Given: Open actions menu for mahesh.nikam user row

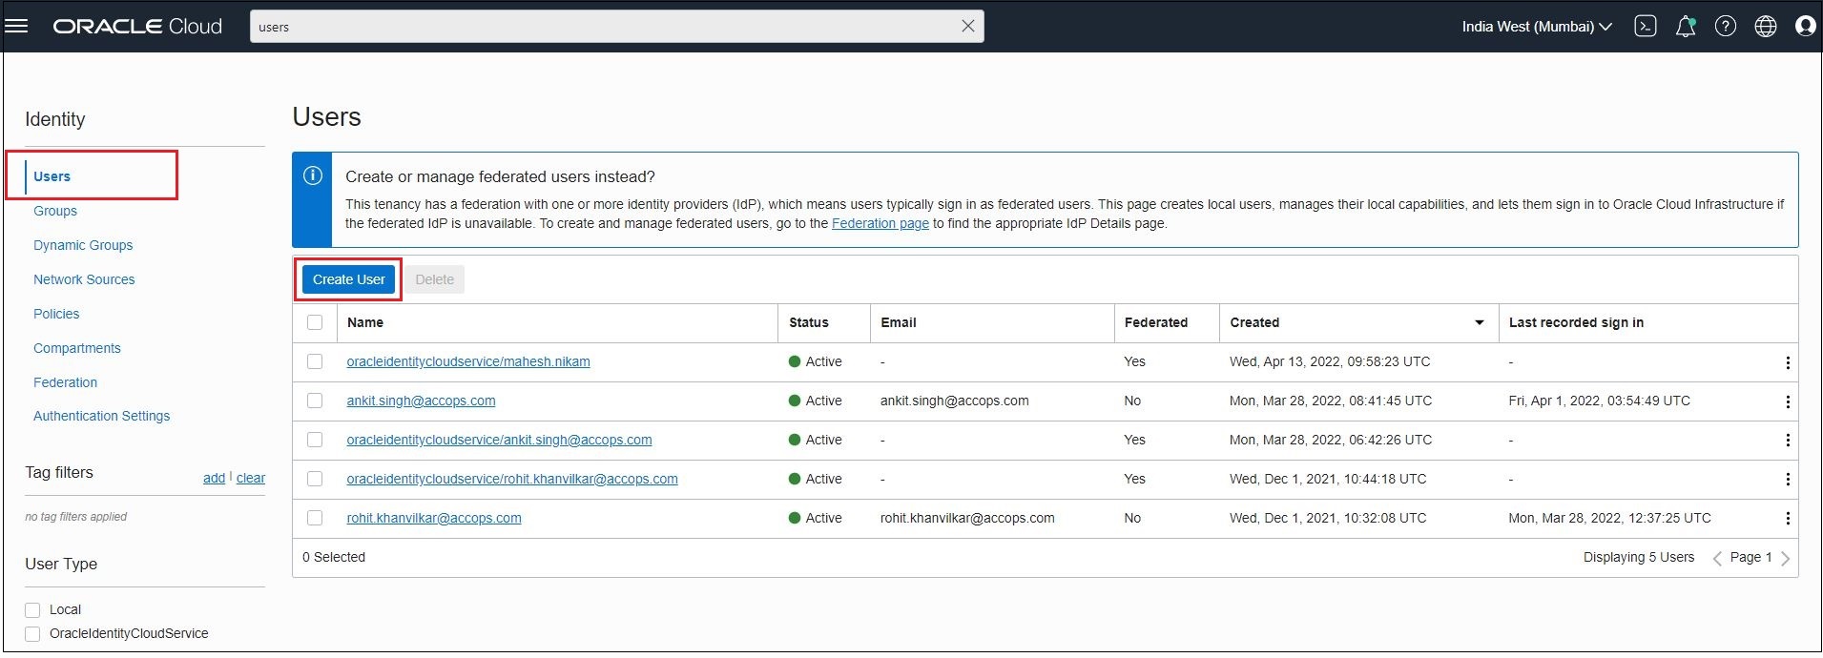Looking at the screenshot, I should coord(1787,362).
